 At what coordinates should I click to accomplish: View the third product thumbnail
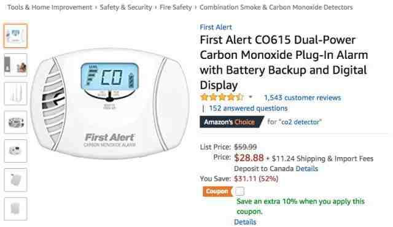pyautogui.click(x=15, y=94)
